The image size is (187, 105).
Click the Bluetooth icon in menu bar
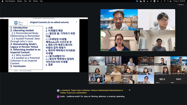tap(161, 1)
